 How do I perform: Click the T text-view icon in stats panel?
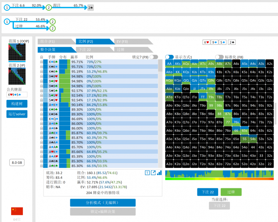(148, 172)
